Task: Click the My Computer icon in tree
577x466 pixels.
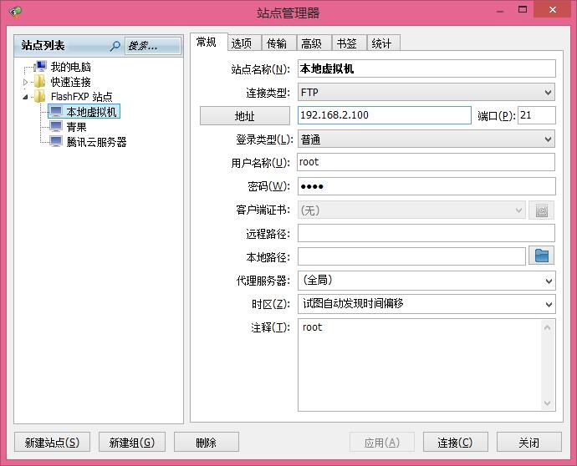Action: pos(40,67)
